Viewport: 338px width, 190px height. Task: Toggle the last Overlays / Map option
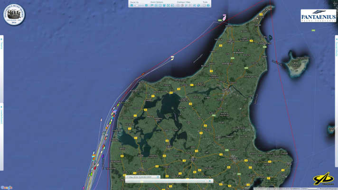198,5
